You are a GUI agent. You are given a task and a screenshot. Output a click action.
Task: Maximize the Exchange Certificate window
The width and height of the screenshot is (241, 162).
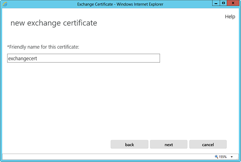click(x=223, y=3)
